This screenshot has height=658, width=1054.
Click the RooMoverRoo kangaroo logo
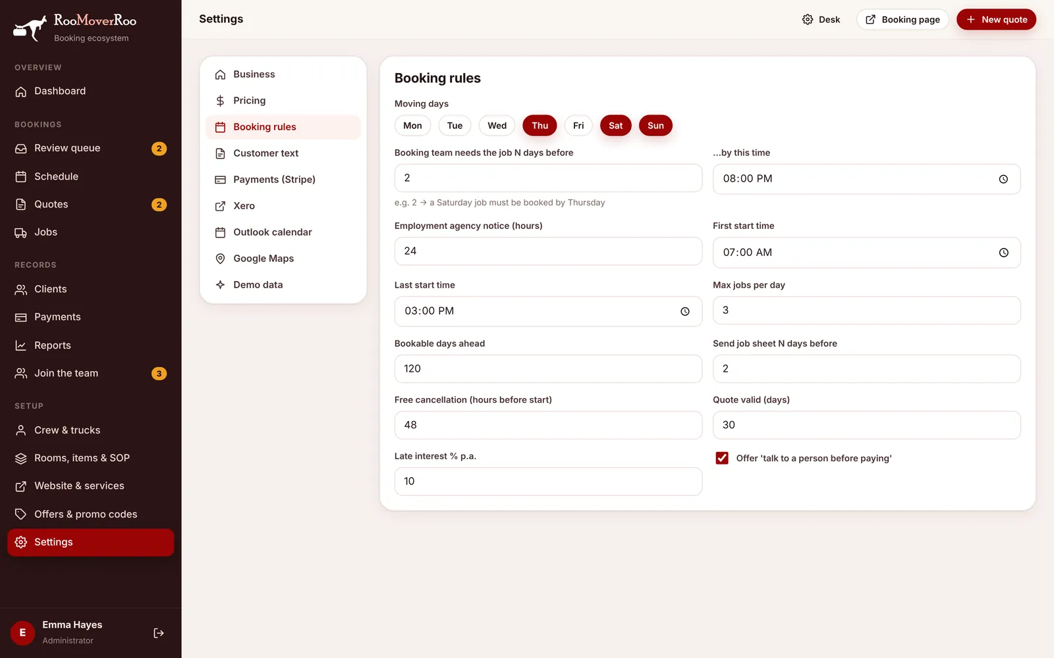click(30, 28)
